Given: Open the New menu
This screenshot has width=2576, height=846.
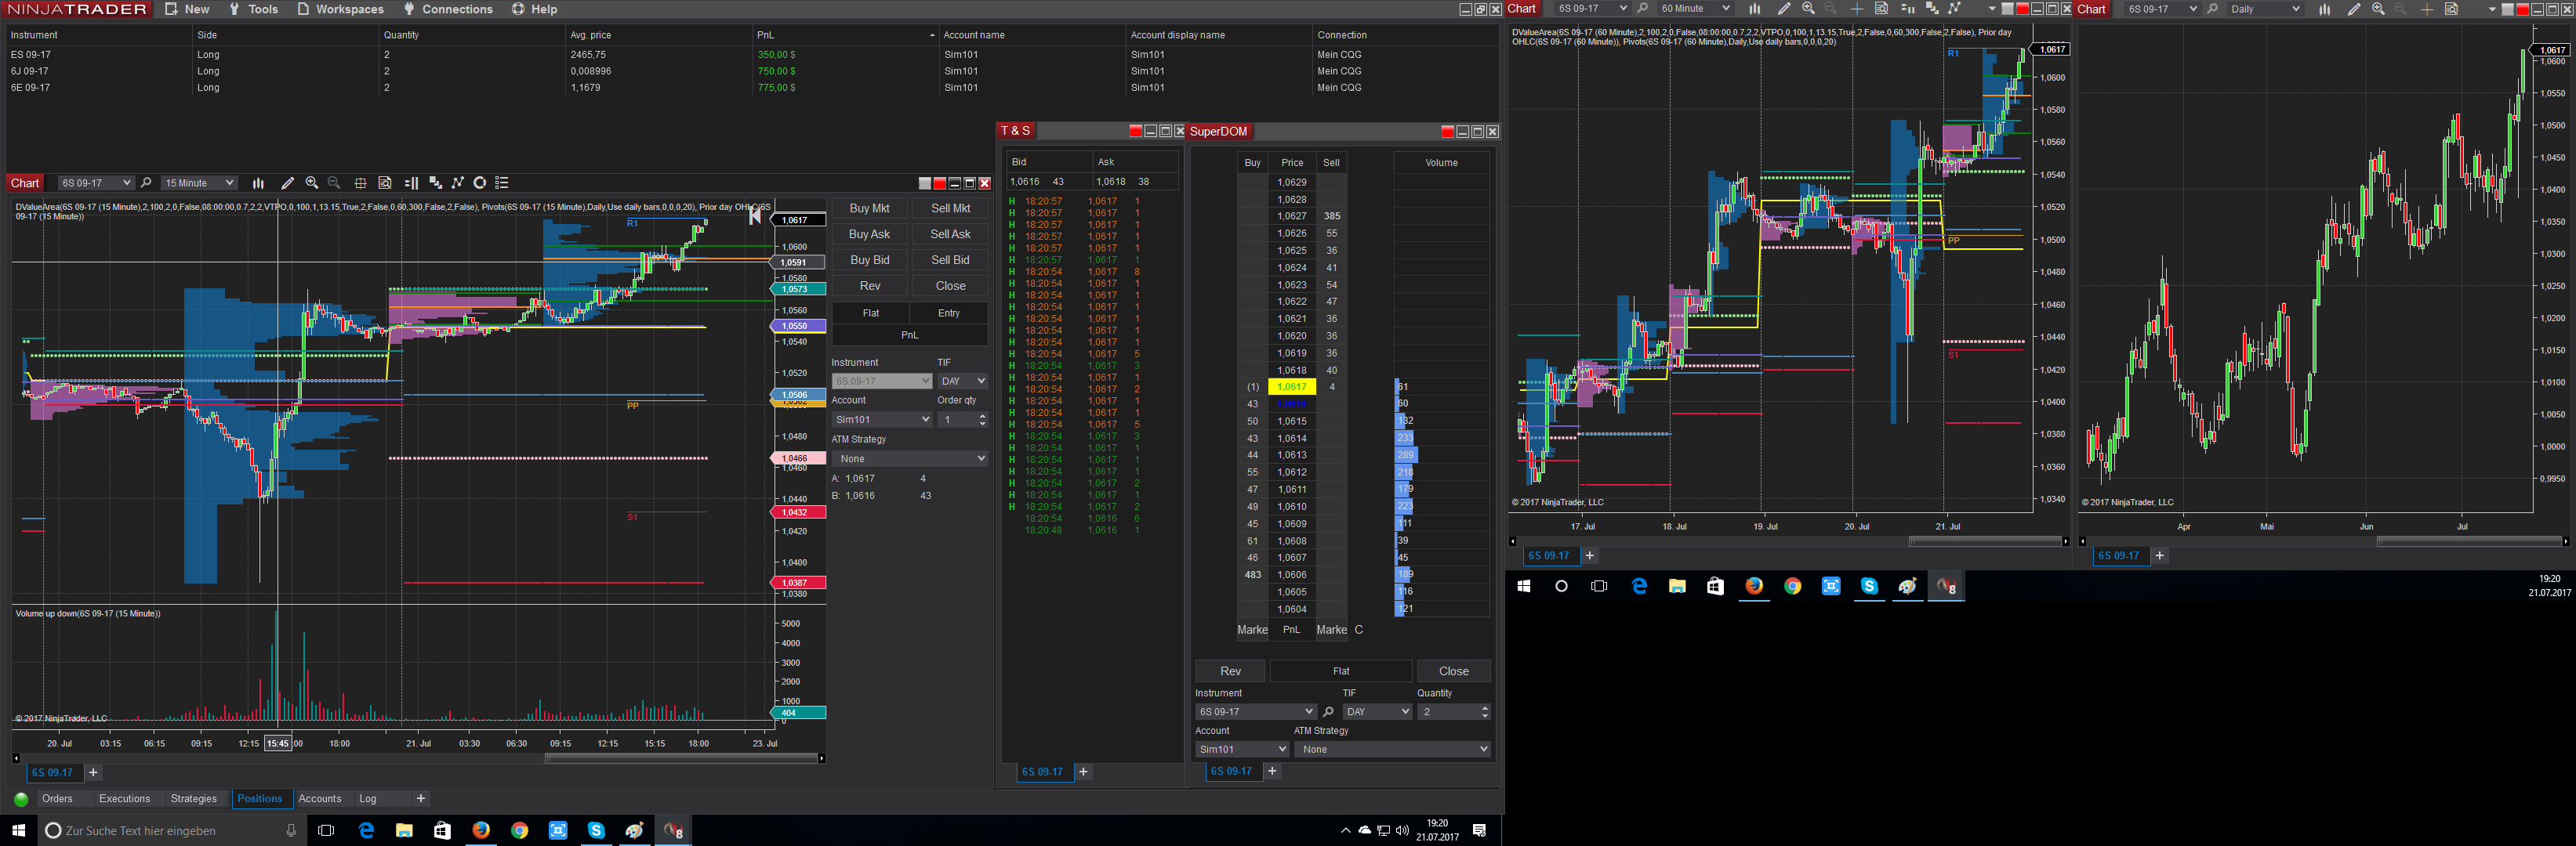Looking at the screenshot, I should click(x=188, y=9).
